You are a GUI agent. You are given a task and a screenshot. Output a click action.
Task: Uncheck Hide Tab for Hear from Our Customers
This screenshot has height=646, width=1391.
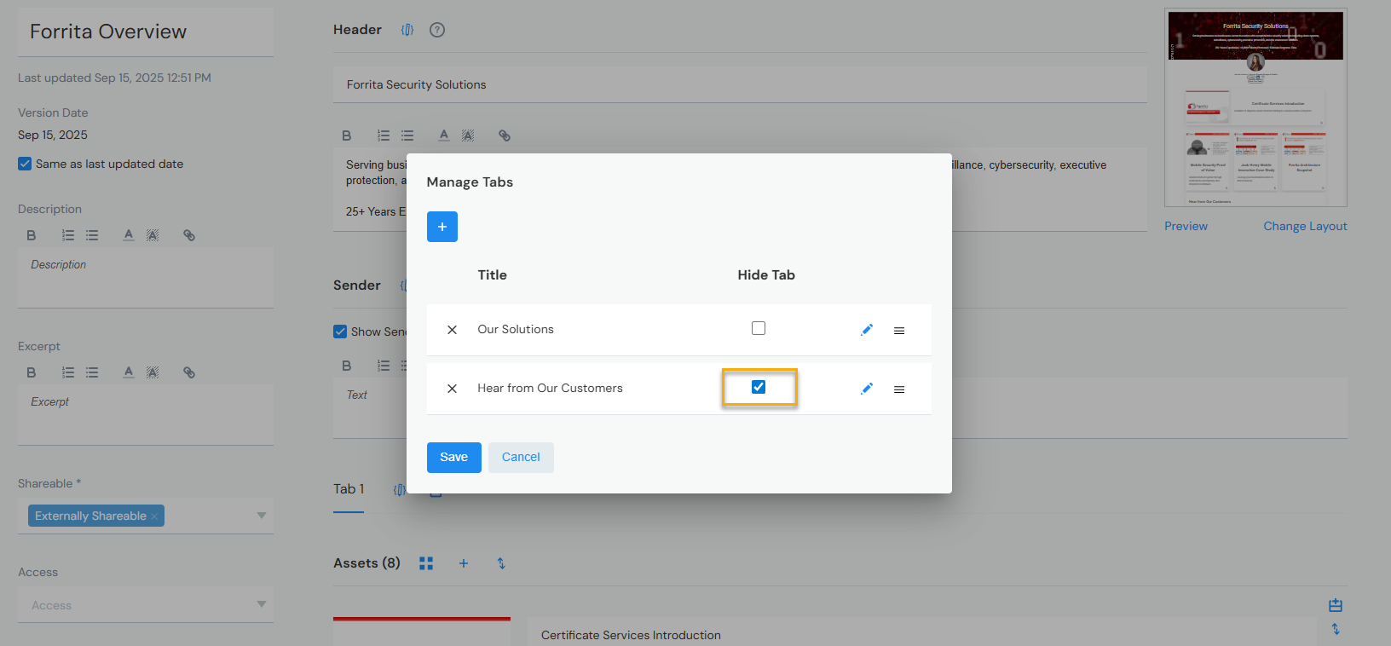(x=759, y=387)
